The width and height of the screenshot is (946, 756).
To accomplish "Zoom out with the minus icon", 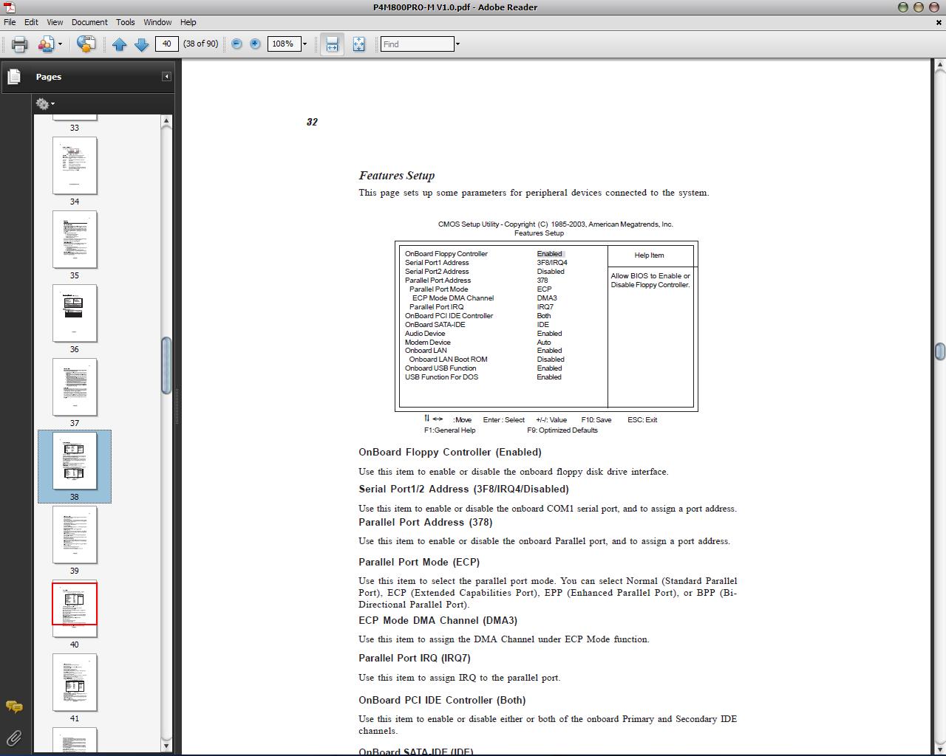I will click(236, 44).
